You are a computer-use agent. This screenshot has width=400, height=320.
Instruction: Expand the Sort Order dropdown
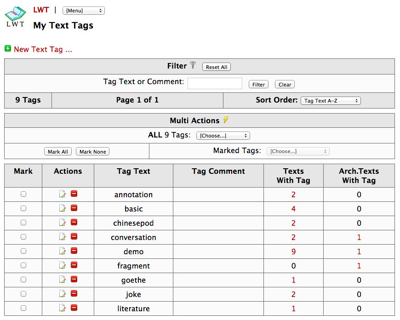pos(331,100)
